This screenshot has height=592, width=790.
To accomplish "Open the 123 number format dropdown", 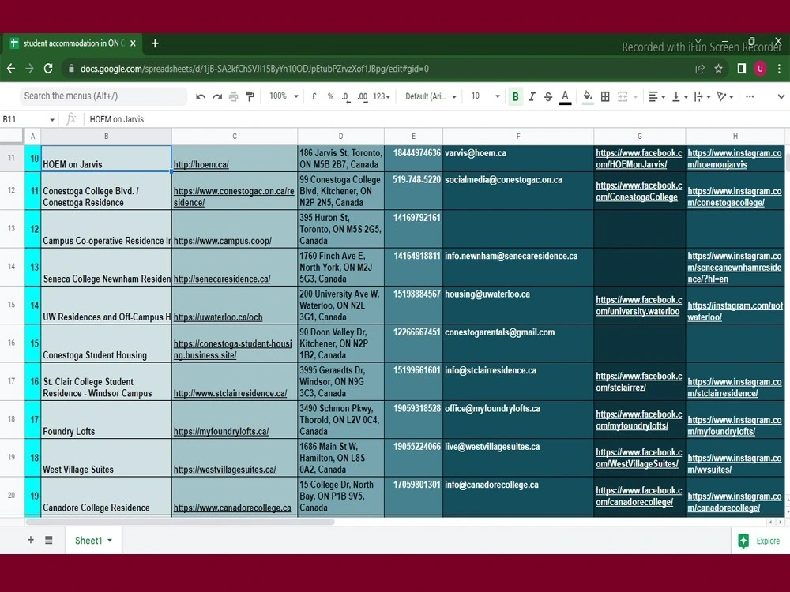I will 382,96.
